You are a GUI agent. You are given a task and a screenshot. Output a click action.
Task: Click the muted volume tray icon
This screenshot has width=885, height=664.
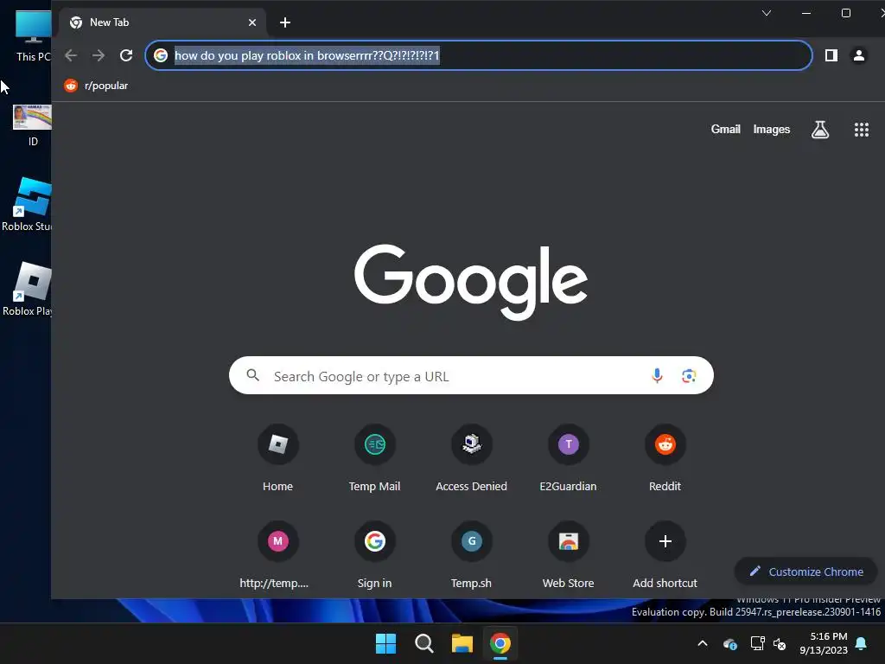pos(780,643)
